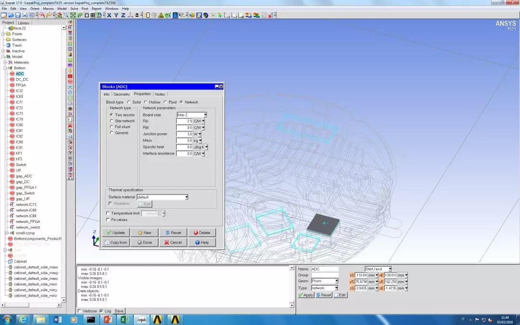Enable the Verbose checkbox
520x325 pixels.
[x=79, y=311]
